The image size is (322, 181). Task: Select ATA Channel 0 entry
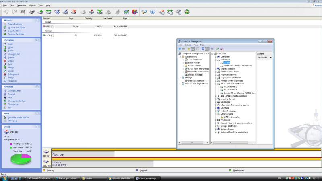[x=230, y=87]
